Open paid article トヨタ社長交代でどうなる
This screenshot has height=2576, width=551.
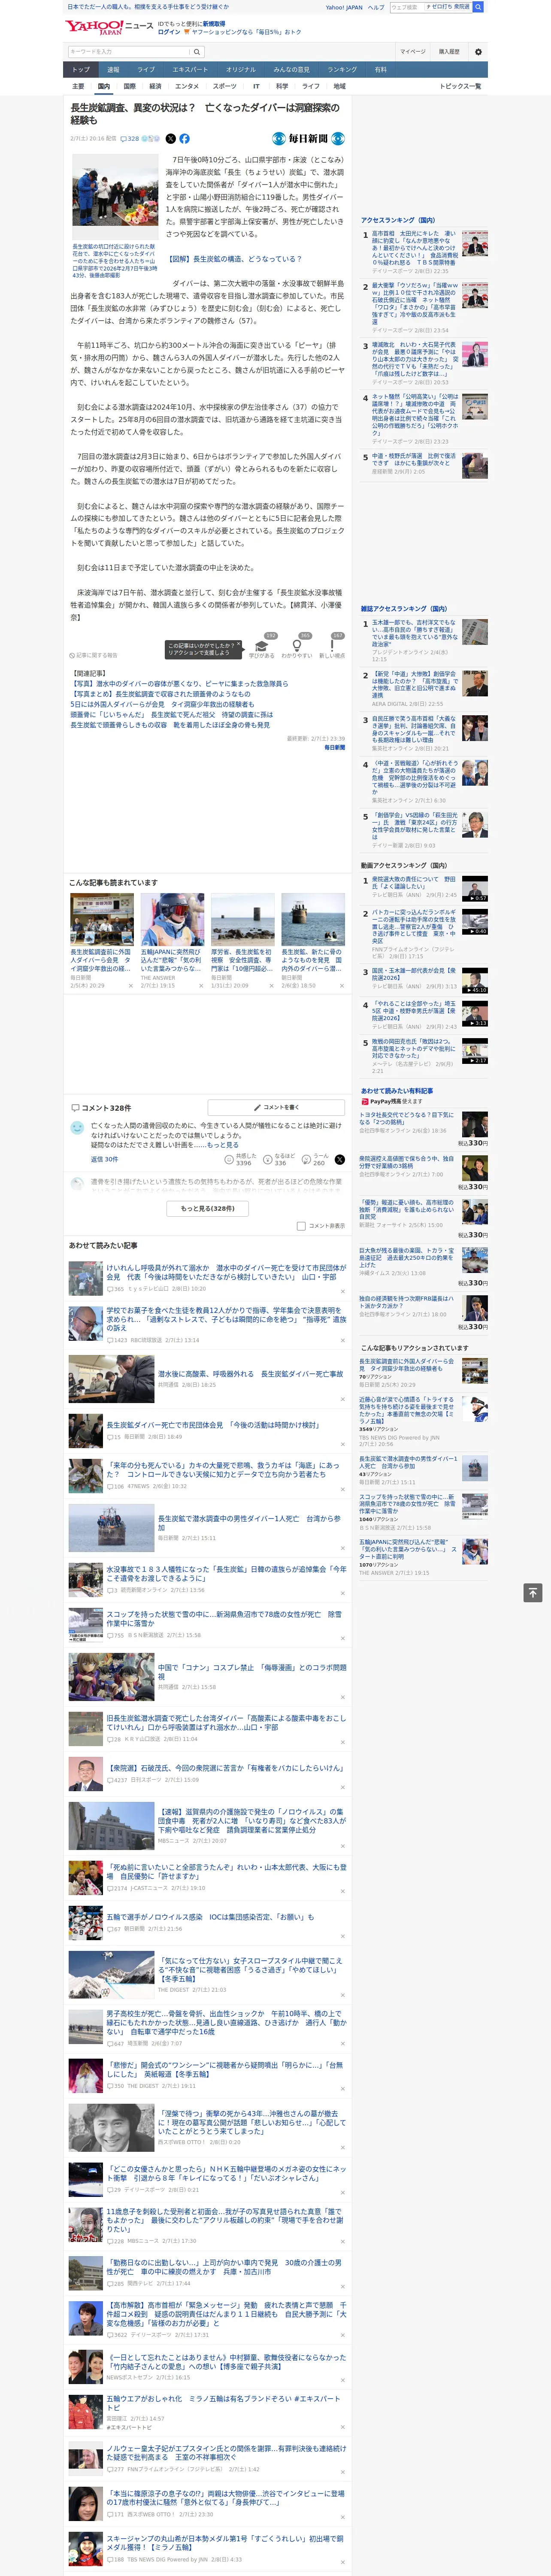point(407,1118)
